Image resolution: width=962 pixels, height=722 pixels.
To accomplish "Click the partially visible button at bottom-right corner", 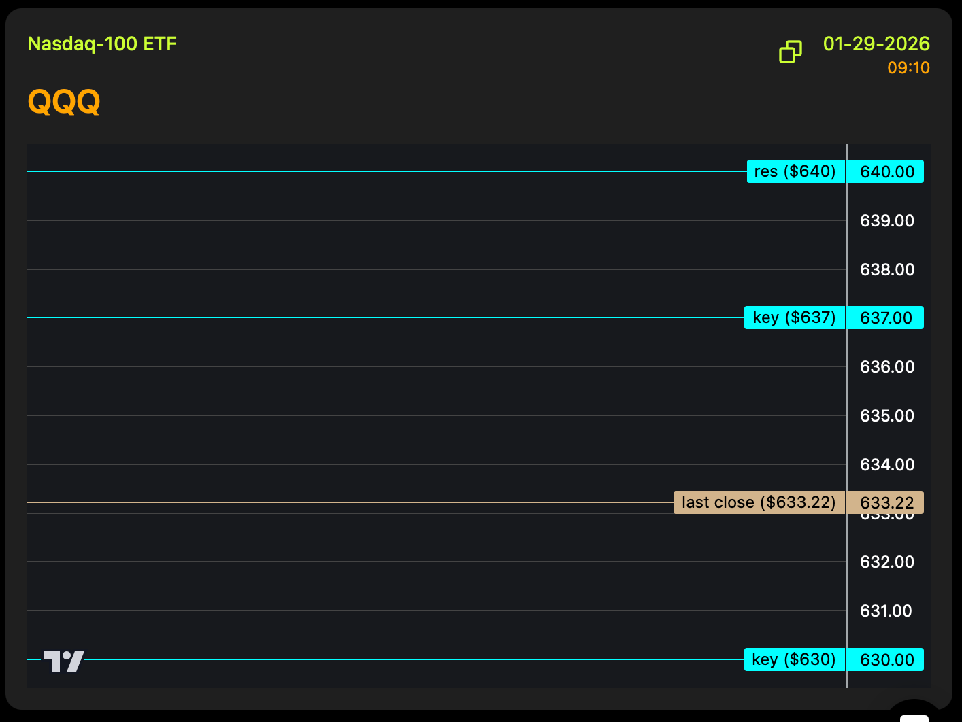I will click(914, 714).
